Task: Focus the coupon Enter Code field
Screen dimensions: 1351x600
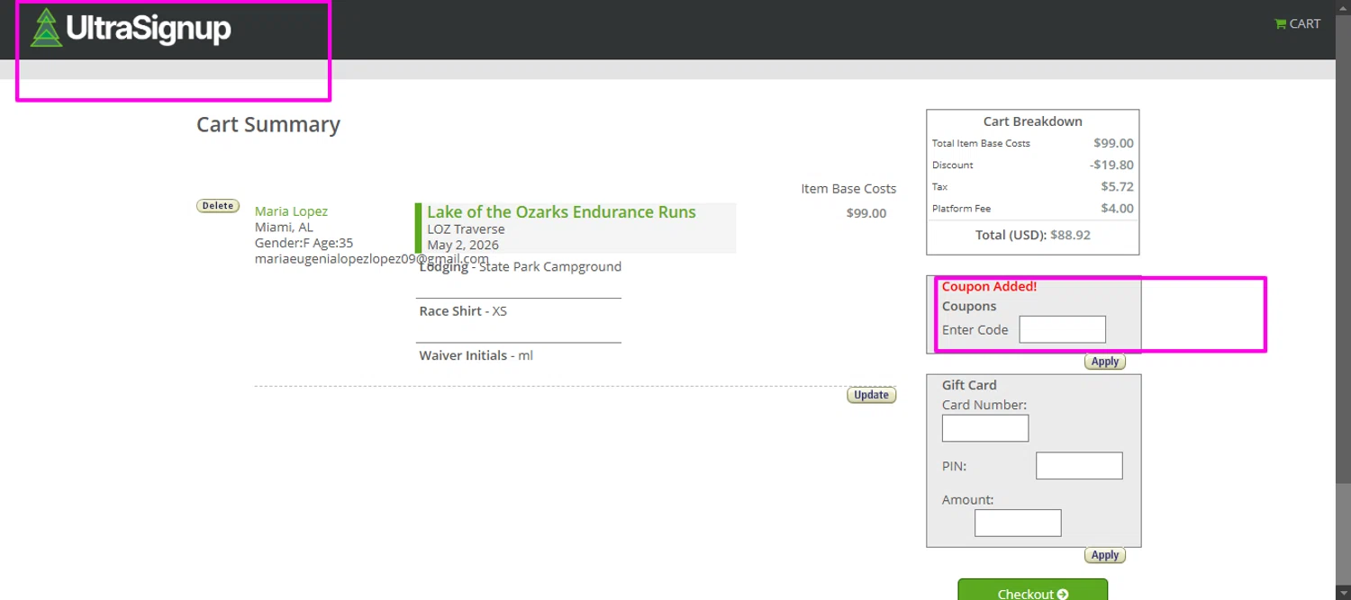Action: tap(1062, 329)
